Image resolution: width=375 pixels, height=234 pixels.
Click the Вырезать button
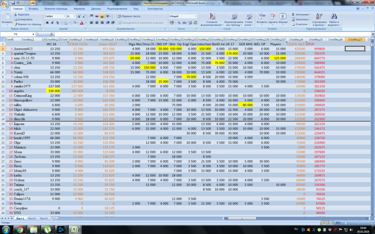tap(23, 15)
